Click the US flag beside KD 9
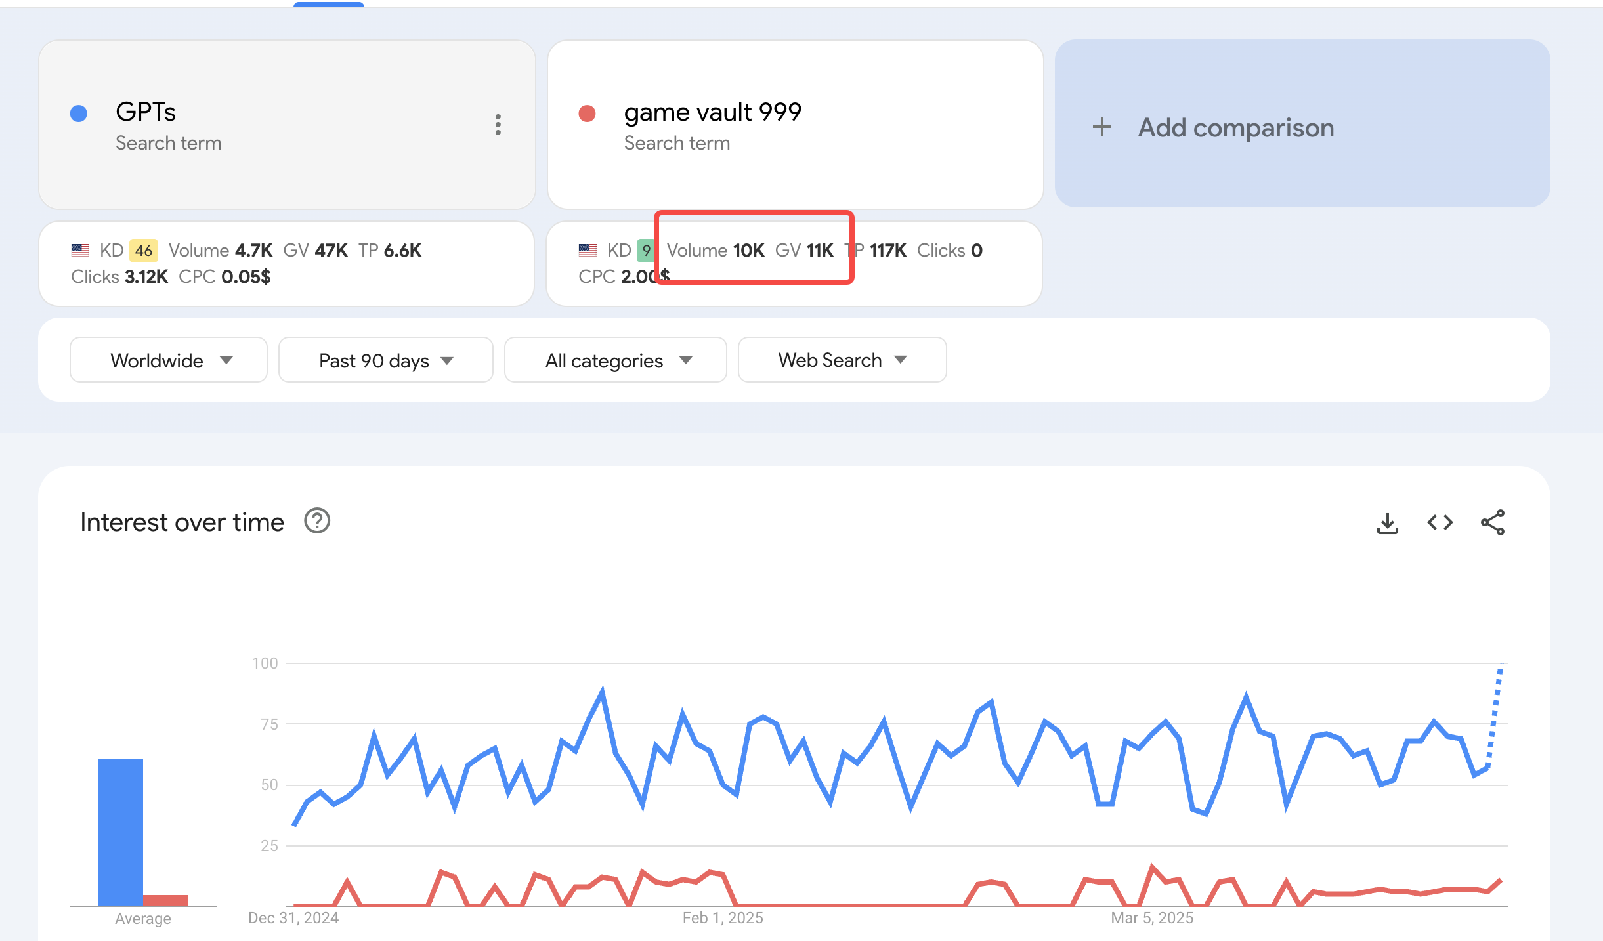The width and height of the screenshot is (1603, 941). (588, 250)
